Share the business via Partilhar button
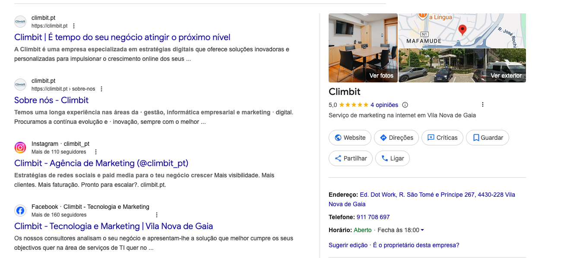 pyautogui.click(x=350, y=158)
